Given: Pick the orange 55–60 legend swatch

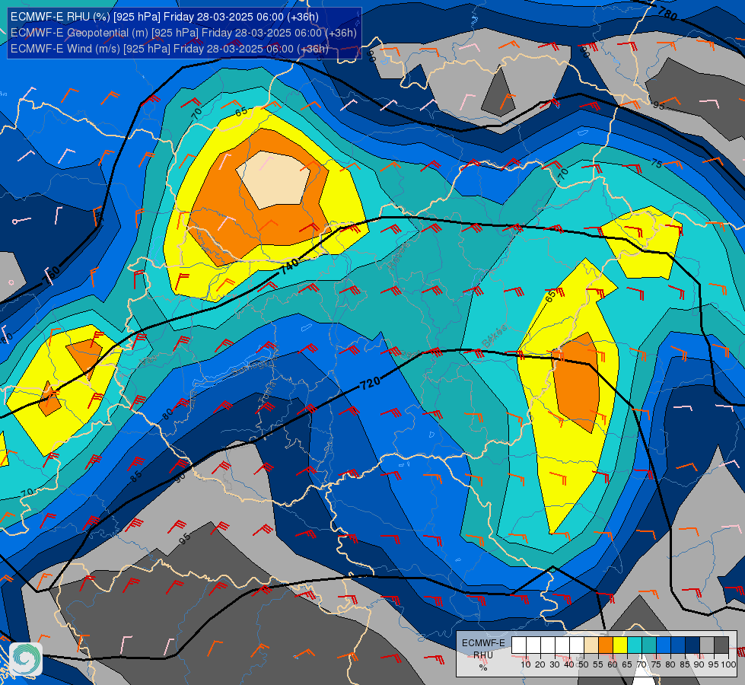Looking at the screenshot, I should (x=605, y=645).
